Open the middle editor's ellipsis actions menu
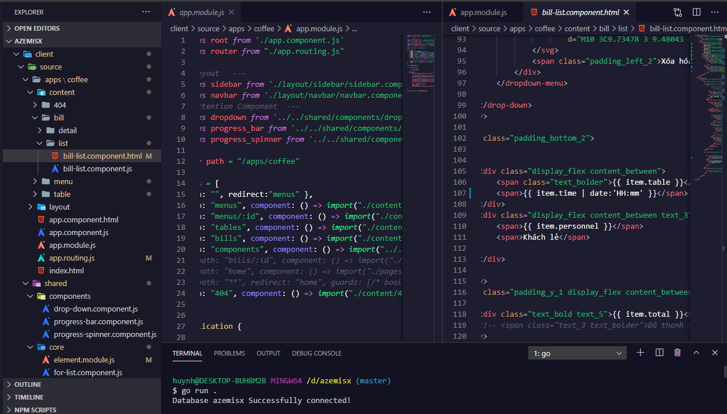 point(427,12)
